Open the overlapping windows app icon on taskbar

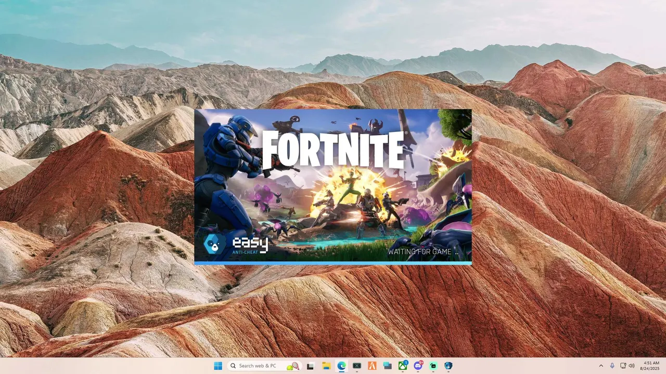click(x=388, y=366)
